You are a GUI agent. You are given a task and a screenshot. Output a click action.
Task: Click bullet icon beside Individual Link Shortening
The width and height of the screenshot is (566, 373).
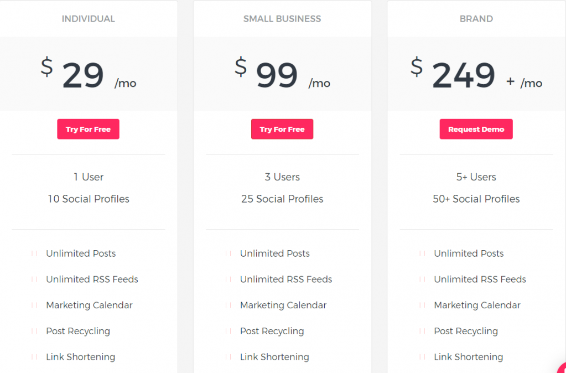click(34, 357)
